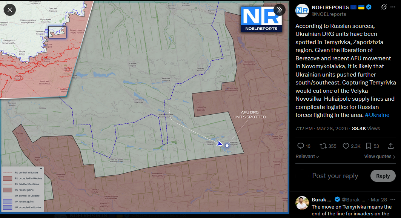This screenshot has height=218, width=401.
Task: Click the EU flag emoji by NOELREPORTS name
Action: [x=354, y=7]
